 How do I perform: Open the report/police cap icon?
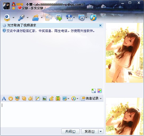[x=69, y=18]
